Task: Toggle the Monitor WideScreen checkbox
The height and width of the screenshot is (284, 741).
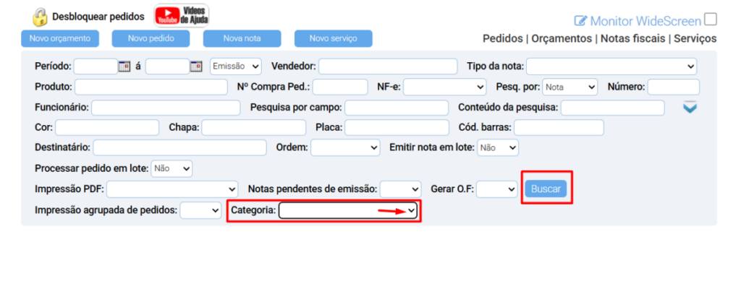Action: (711, 20)
